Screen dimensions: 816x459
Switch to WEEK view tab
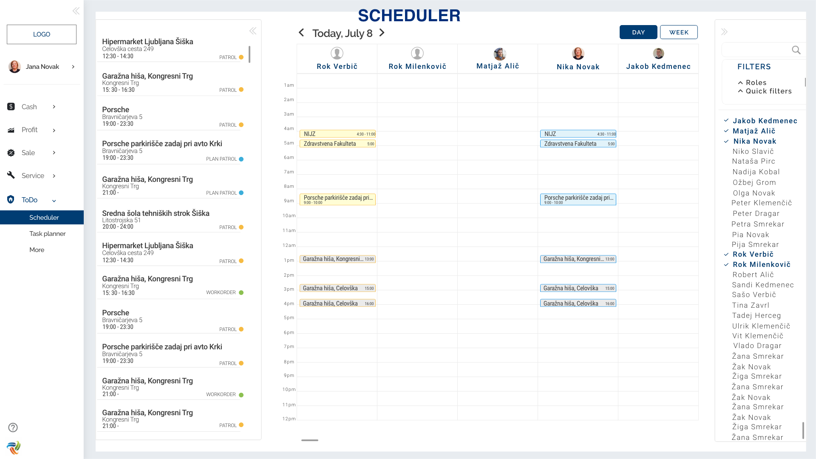[x=678, y=32]
